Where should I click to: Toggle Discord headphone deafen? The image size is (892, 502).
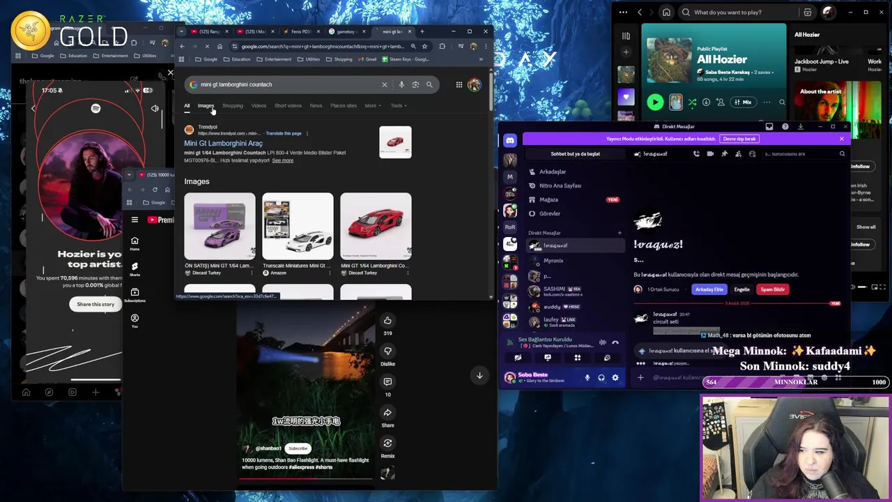tap(601, 378)
